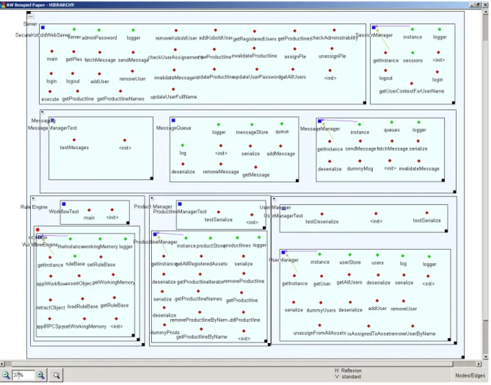Select the loadRuleBase method node

click(82, 298)
